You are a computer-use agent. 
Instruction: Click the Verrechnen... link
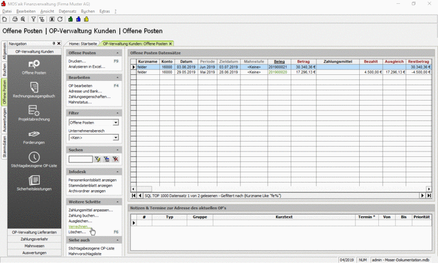(x=79, y=226)
